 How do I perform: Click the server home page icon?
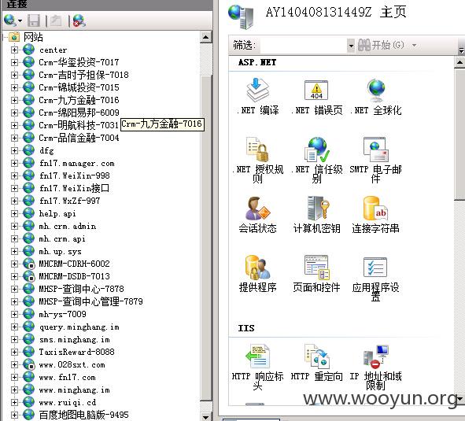tap(241, 17)
